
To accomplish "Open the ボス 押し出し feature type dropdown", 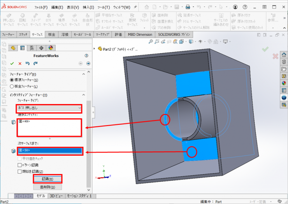I will click(x=49, y=108).
